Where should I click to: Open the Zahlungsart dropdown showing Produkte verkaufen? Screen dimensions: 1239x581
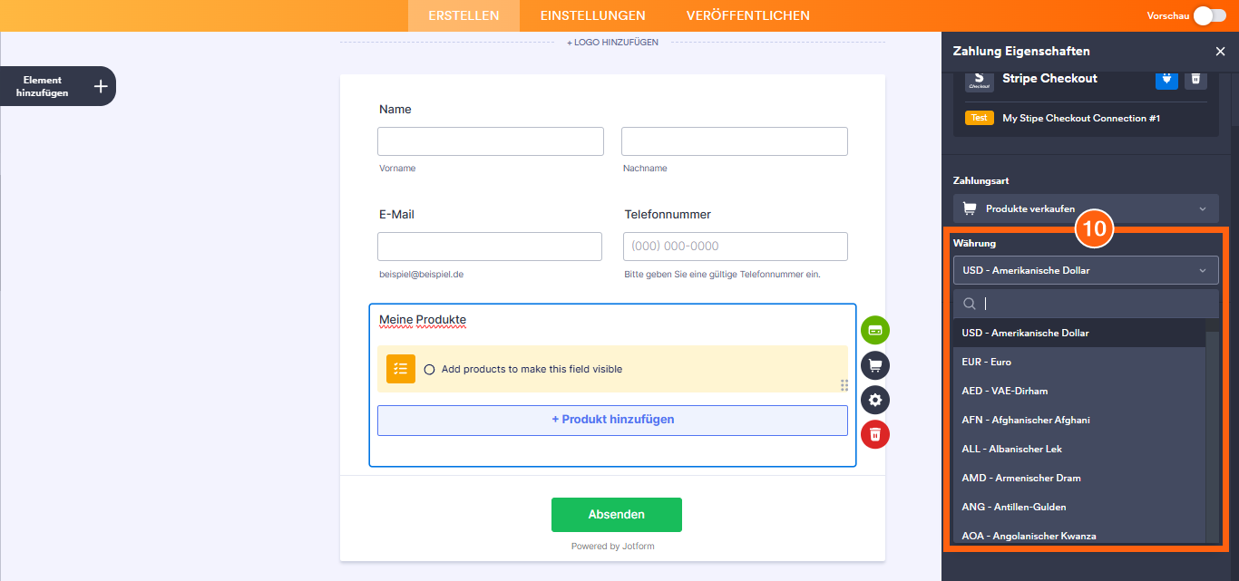tap(1085, 208)
